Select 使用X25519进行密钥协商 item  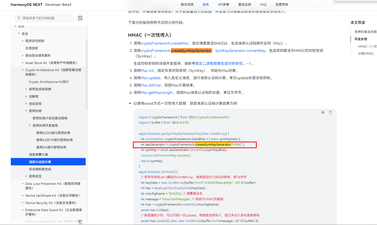point(55,140)
